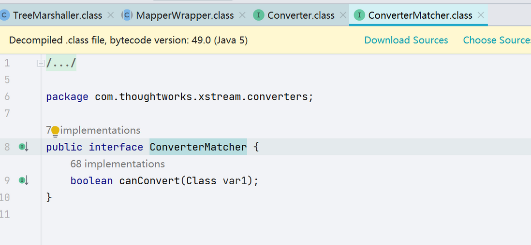Click the class icon on TreeMarshaller.class tab
The width and height of the screenshot is (531, 245).
tap(4, 15)
